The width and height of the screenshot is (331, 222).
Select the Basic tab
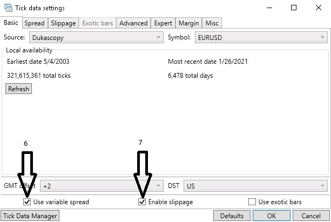[11, 22]
